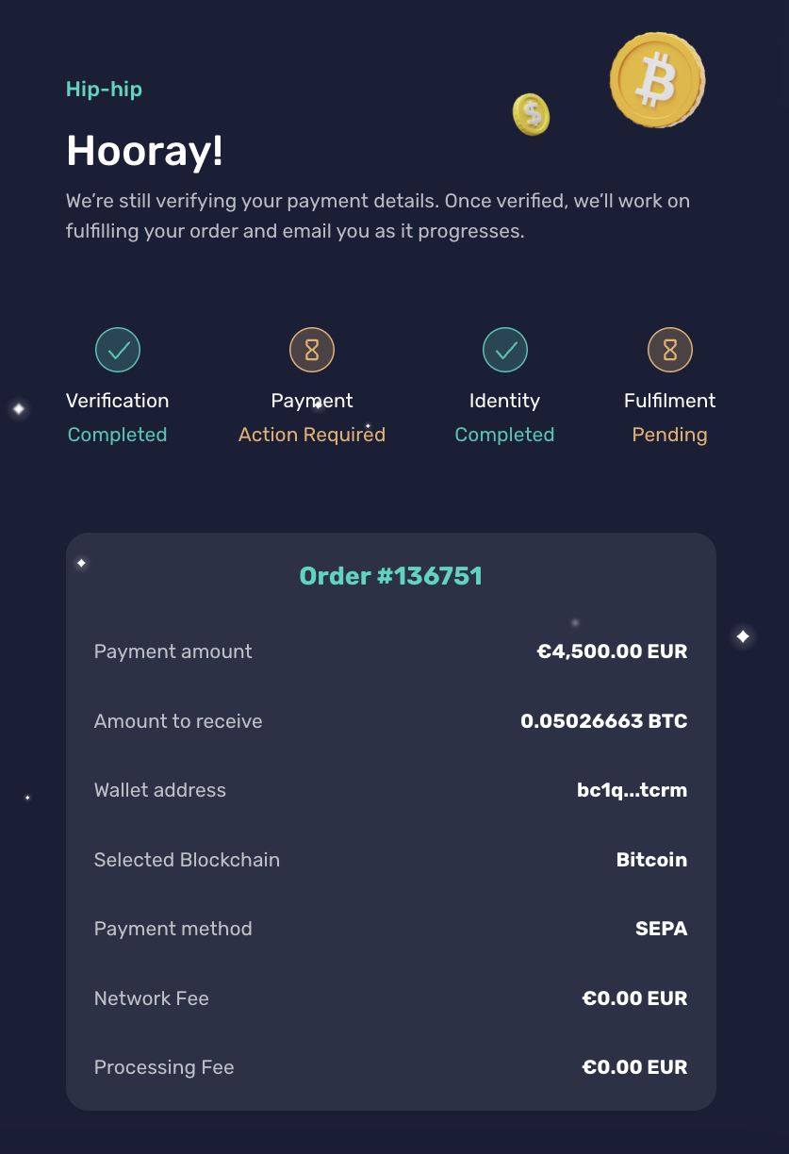Click the Identity checkmark icon
Screen dimensions: 789x1154
point(506,351)
